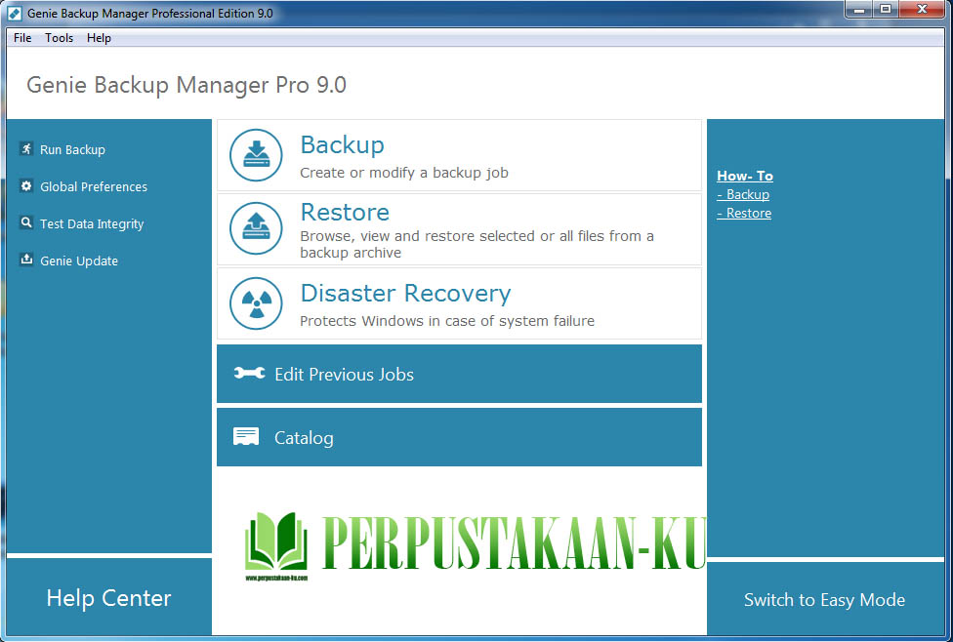
Task: Close the Genie Backup Manager window
Action: click(922, 9)
